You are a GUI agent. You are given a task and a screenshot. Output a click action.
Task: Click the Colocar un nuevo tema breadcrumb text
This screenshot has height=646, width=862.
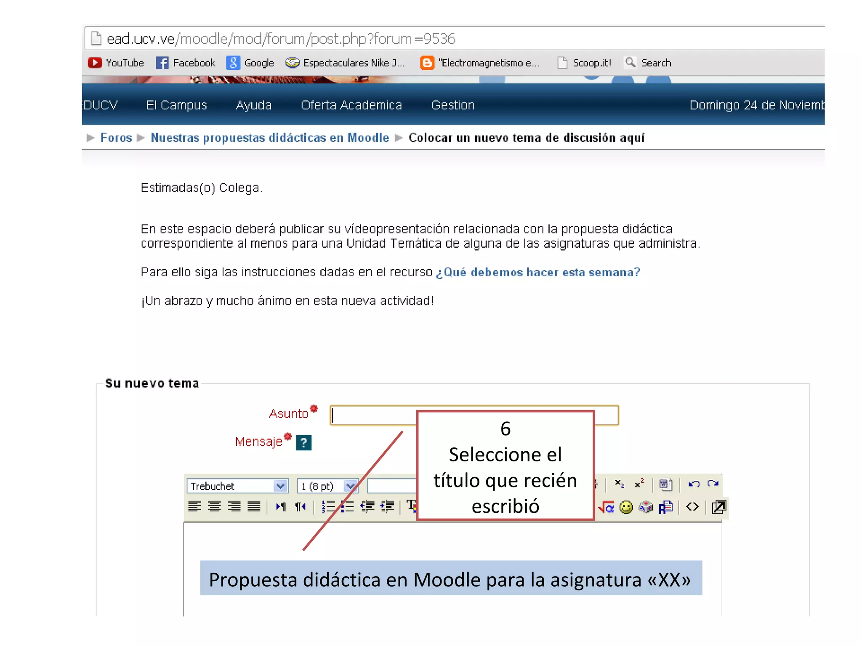pos(527,138)
